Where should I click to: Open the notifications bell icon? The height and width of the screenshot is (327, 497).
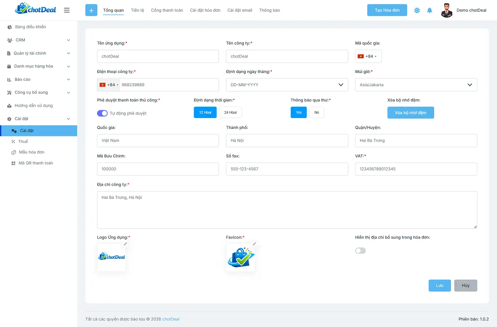(429, 10)
